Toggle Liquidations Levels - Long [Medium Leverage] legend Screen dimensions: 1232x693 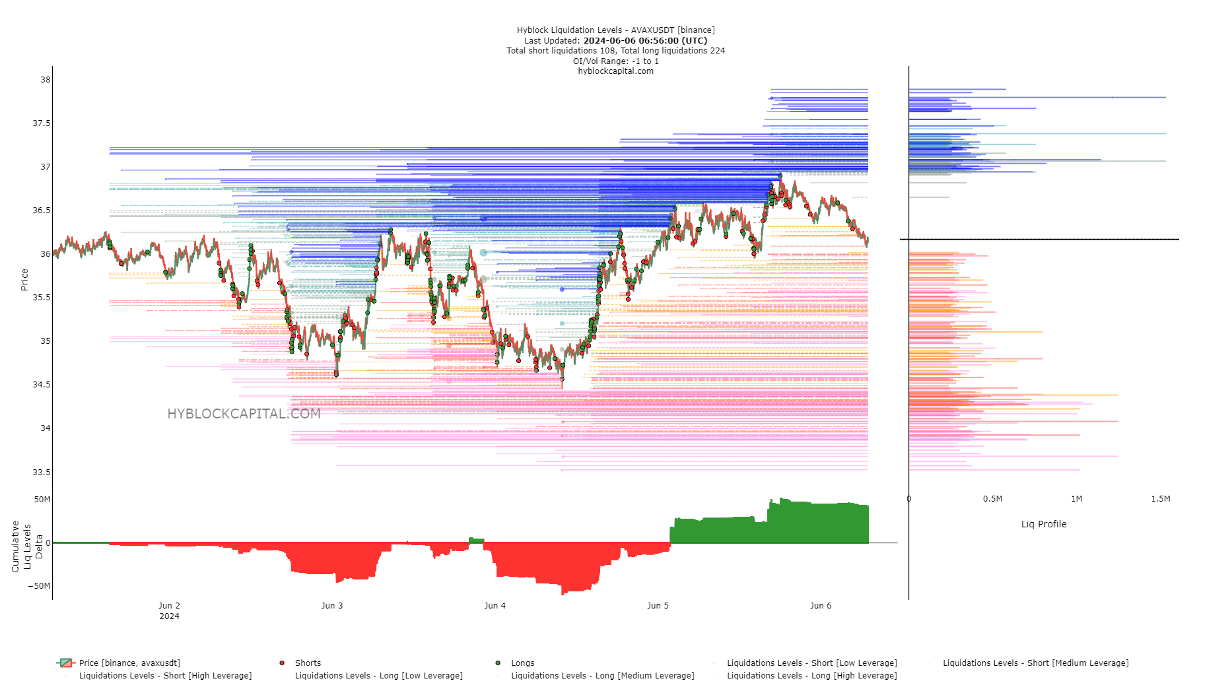(603, 675)
